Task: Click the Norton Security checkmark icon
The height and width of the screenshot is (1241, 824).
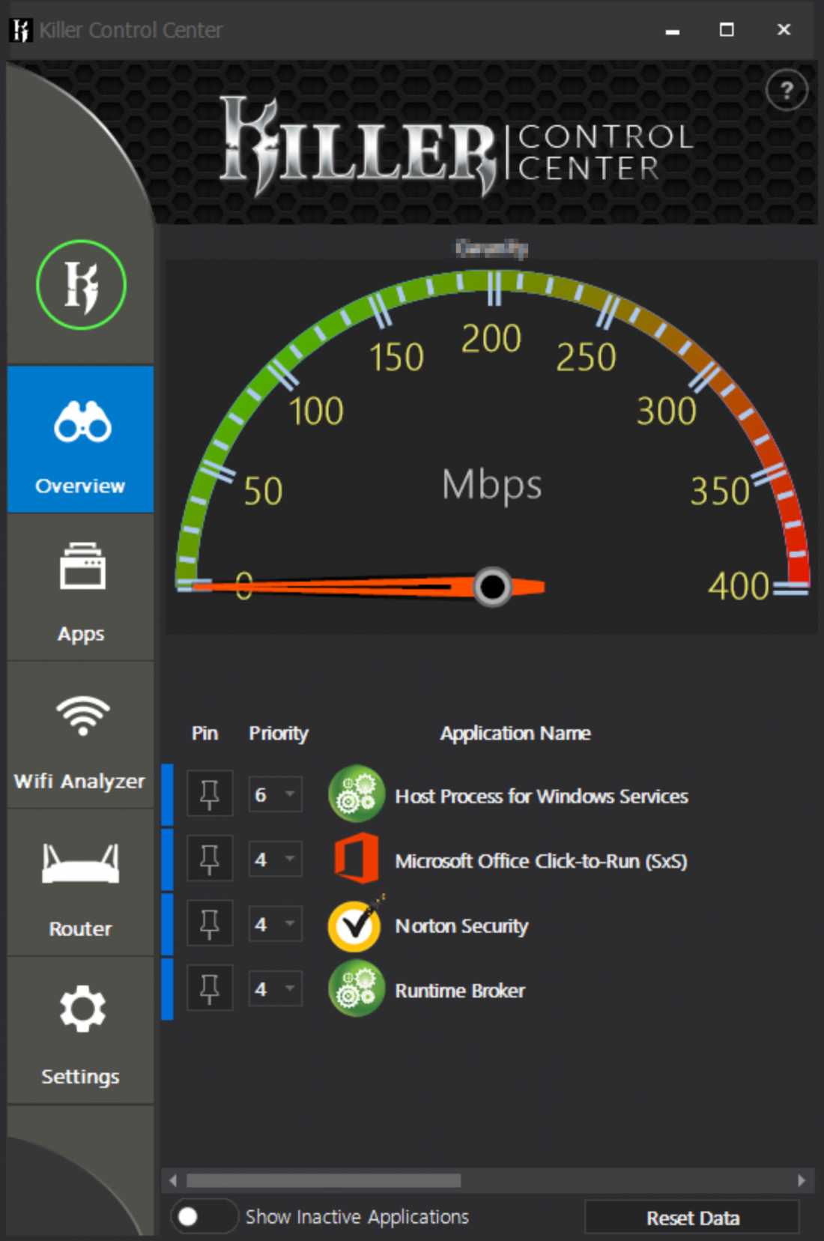Action: pos(355,926)
